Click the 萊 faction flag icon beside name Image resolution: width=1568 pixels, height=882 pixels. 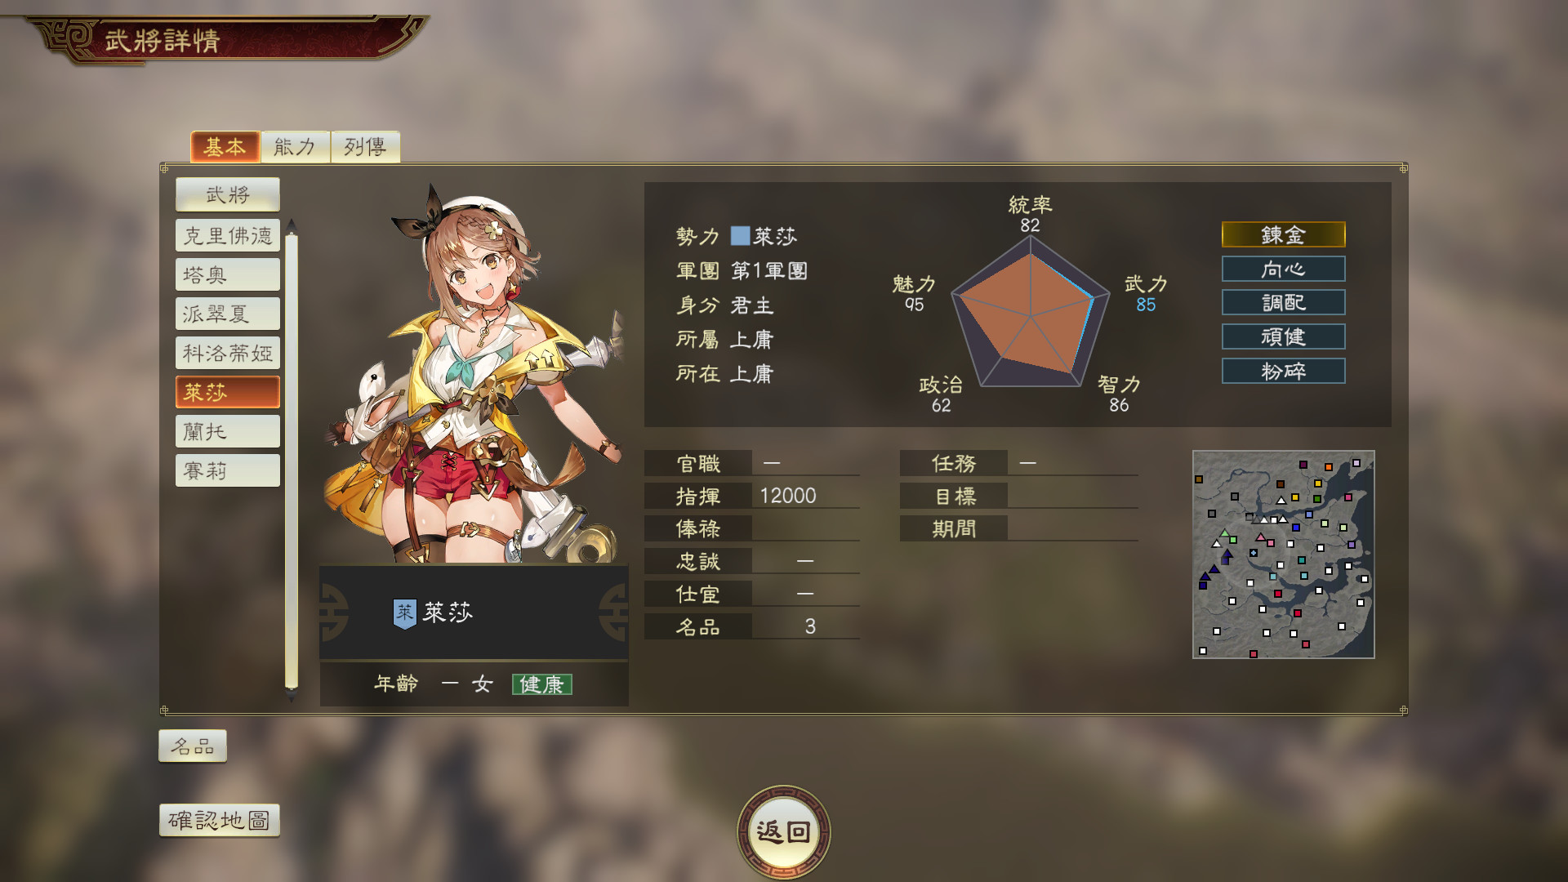coord(404,613)
